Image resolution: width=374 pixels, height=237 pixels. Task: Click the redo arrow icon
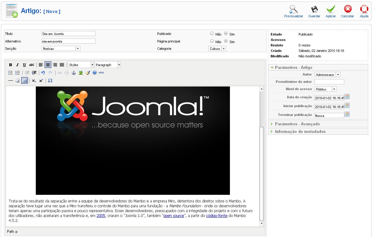50,73
